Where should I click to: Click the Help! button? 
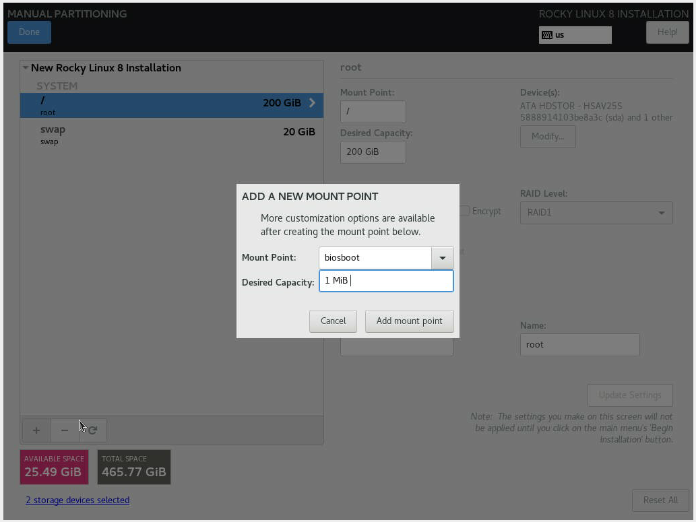(x=667, y=32)
